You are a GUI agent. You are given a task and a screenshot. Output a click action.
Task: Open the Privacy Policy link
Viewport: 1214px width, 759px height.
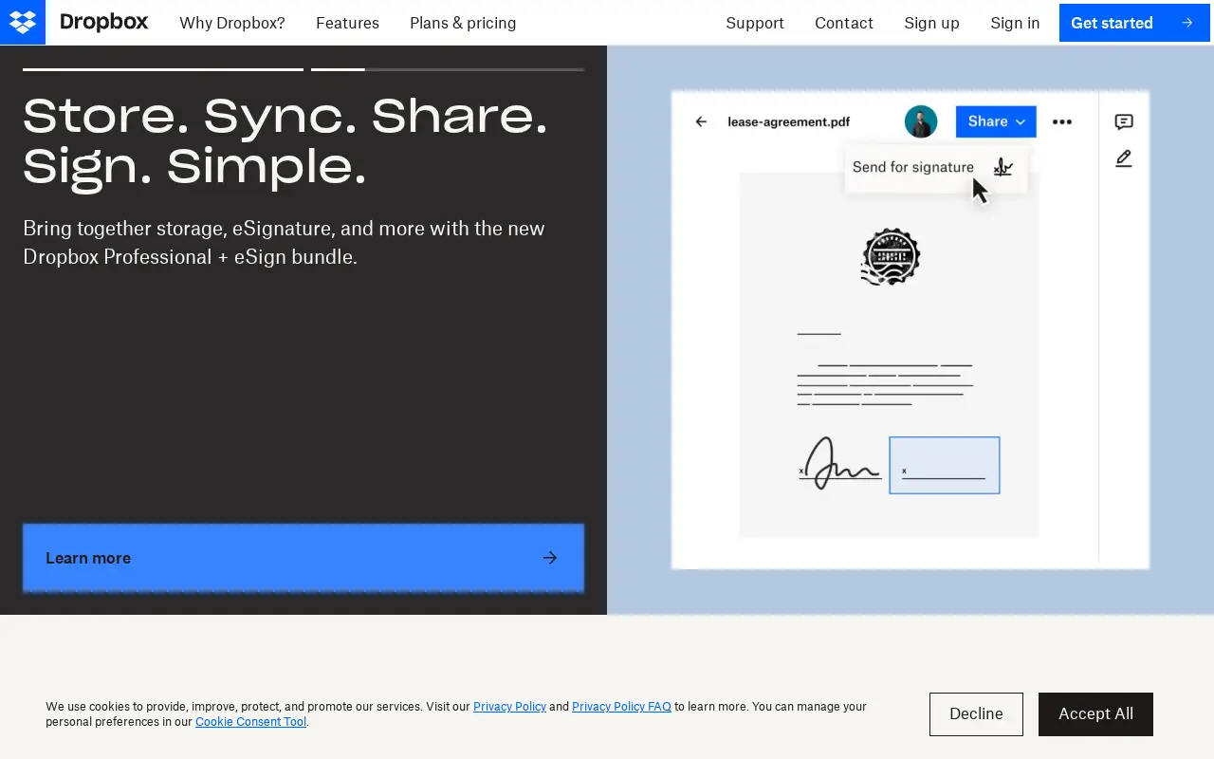(509, 707)
